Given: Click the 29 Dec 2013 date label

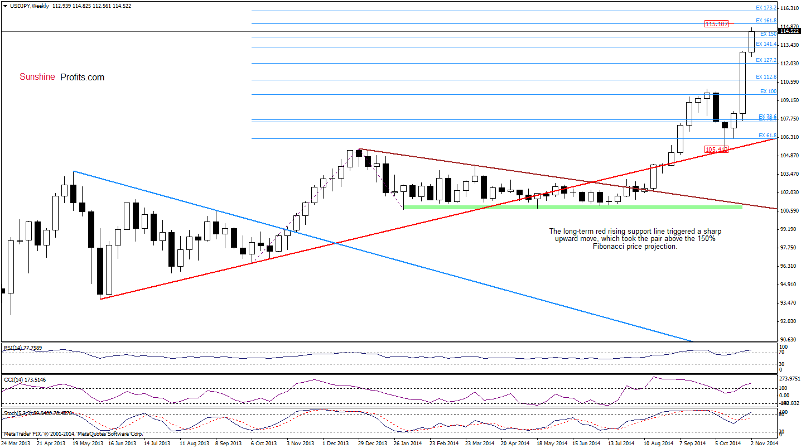Looking at the screenshot, I should pyautogui.click(x=372, y=444).
